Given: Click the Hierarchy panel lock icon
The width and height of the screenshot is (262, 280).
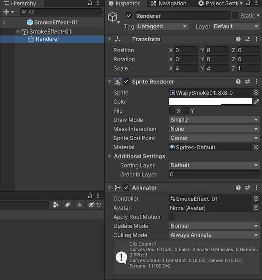Looking at the screenshot, I should coord(90,3).
